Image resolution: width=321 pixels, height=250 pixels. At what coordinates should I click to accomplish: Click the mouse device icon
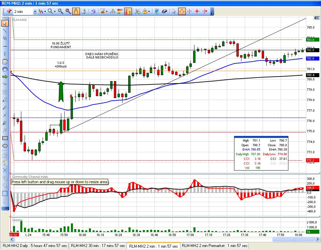164,11
